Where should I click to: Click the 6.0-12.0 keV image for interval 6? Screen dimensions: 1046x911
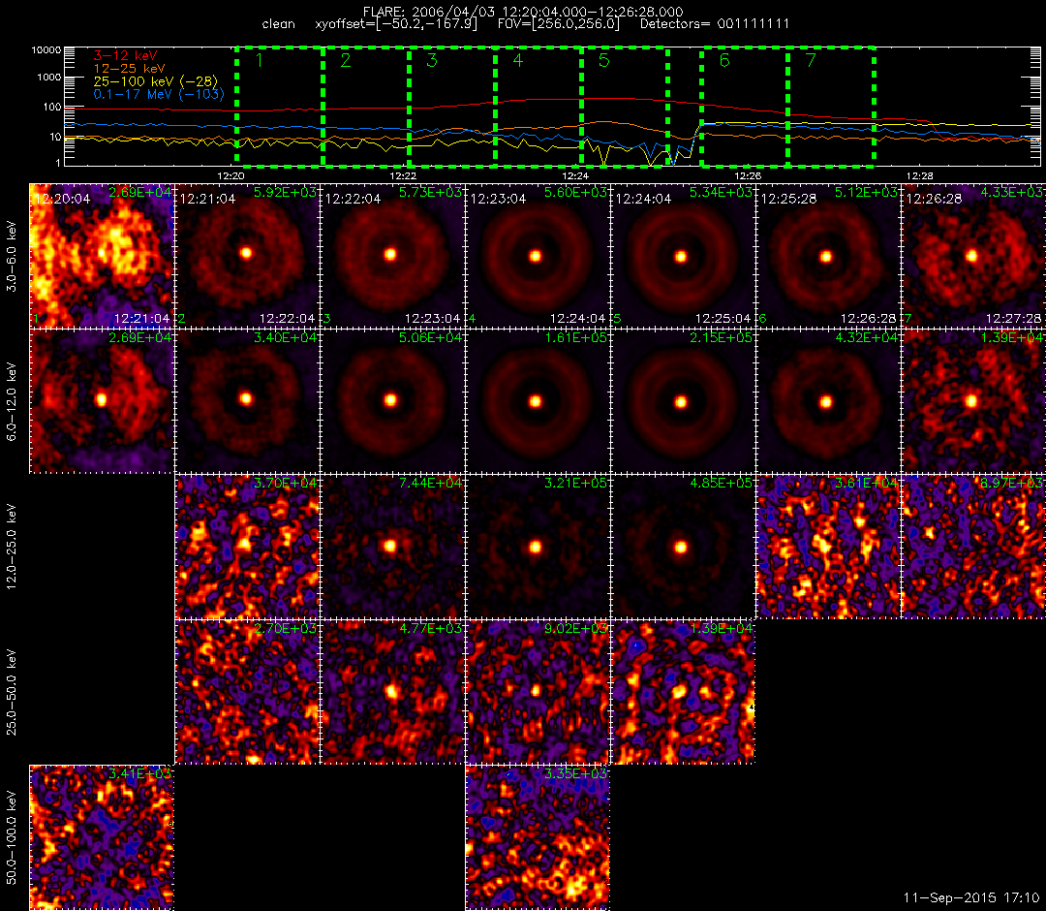[x=828, y=401]
